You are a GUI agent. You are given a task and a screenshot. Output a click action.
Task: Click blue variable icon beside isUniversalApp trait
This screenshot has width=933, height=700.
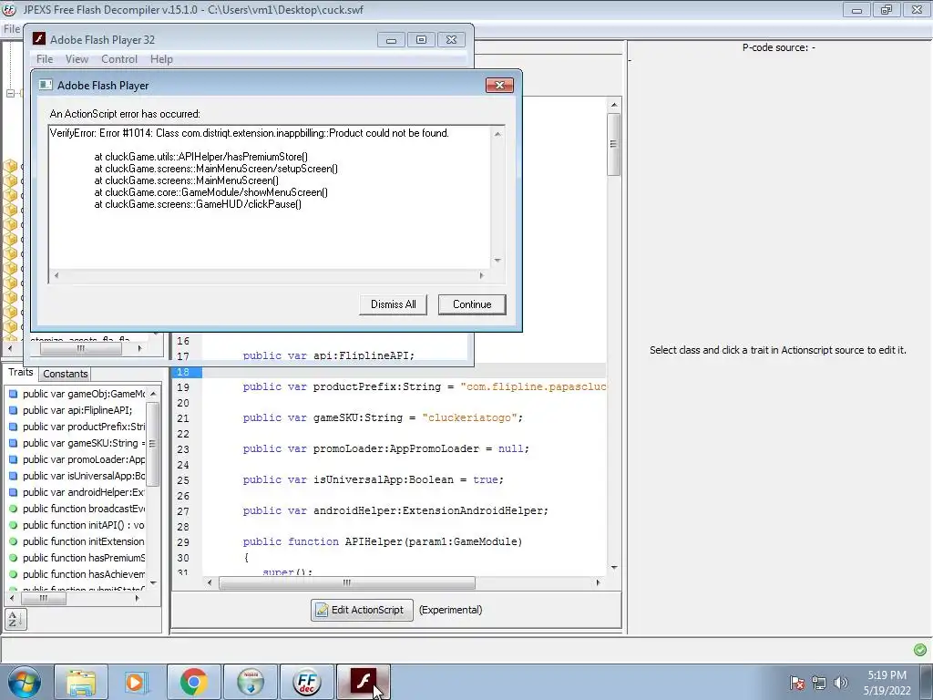tap(13, 476)
